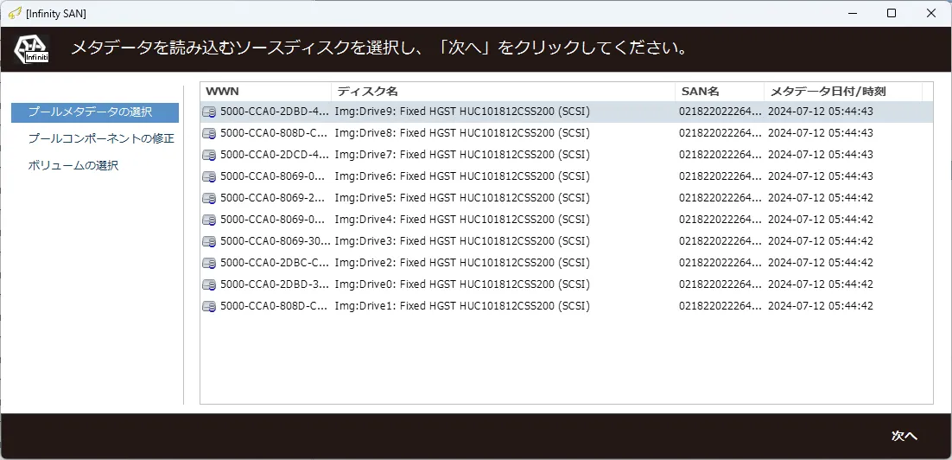The image size is (952, 460).
Task: Select Img:Drive9 disk name
Action: (462, 112)
